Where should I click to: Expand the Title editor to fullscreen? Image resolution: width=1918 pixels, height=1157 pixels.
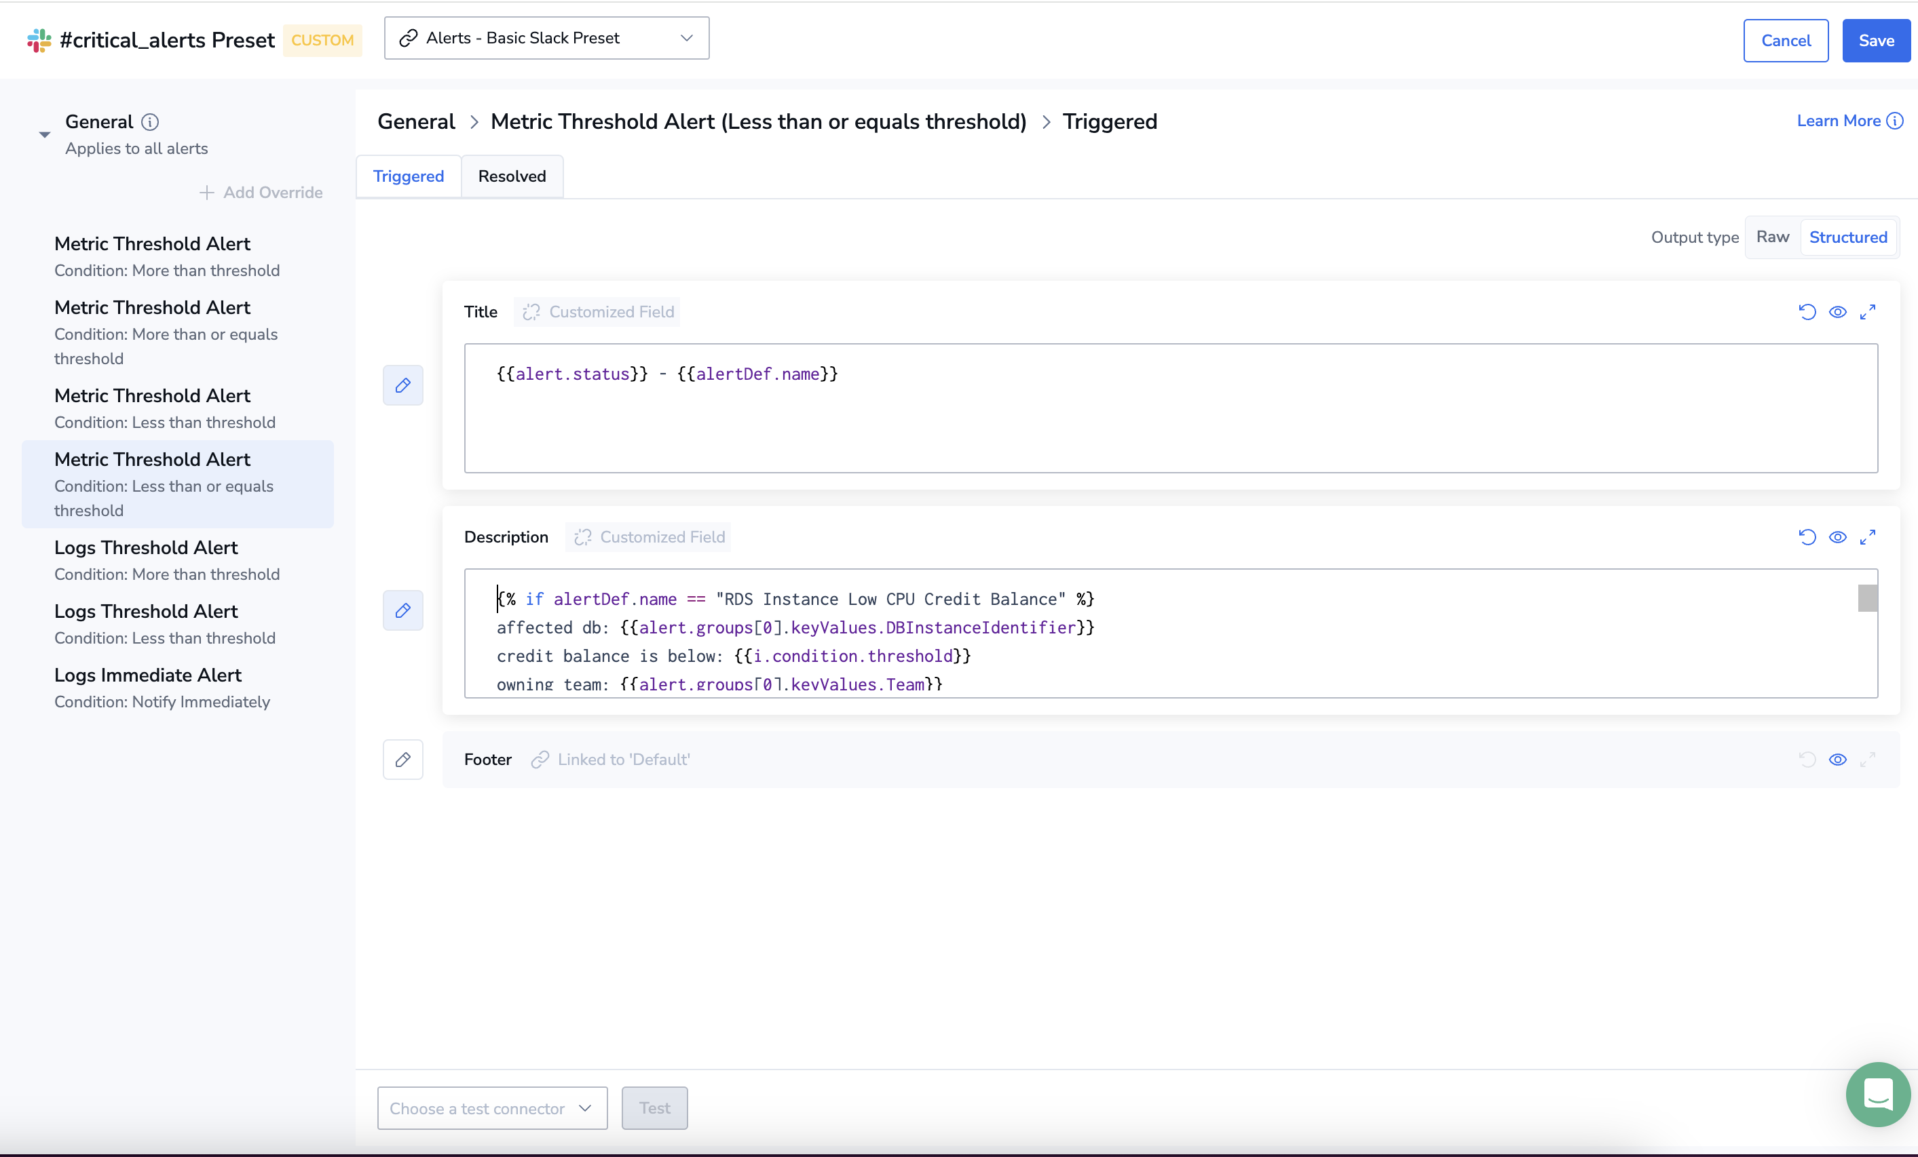pyautogui.click(x=1867, y=312)
